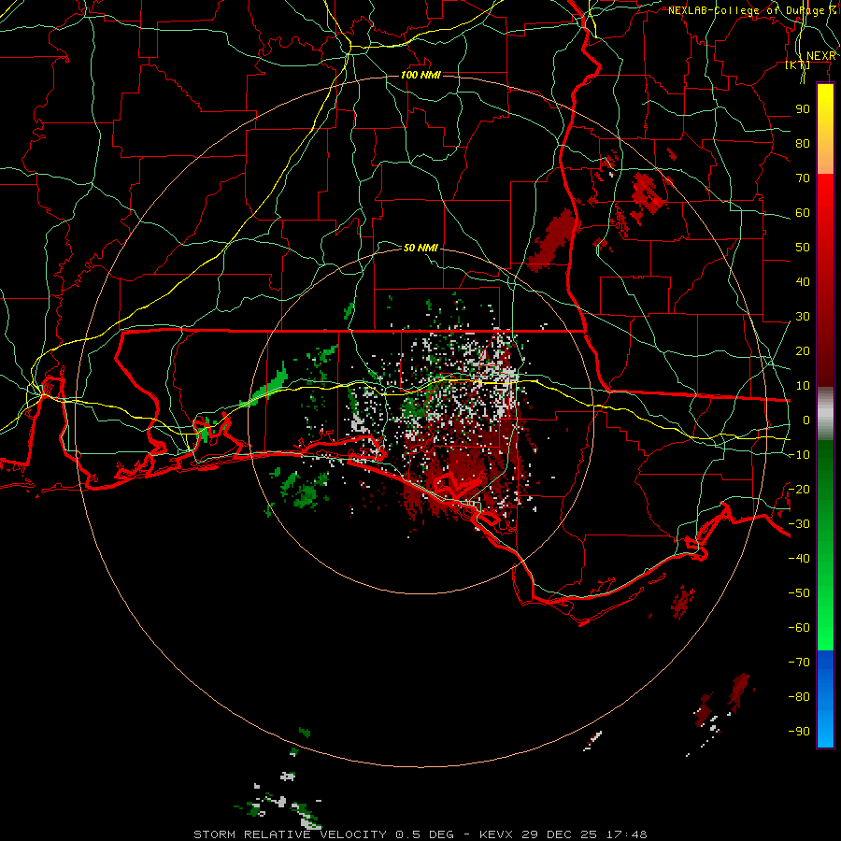The height and width of the screenshot is (841, 841).
Task: Click the -70 value on the velocity scale
Action: coord(799,663)
